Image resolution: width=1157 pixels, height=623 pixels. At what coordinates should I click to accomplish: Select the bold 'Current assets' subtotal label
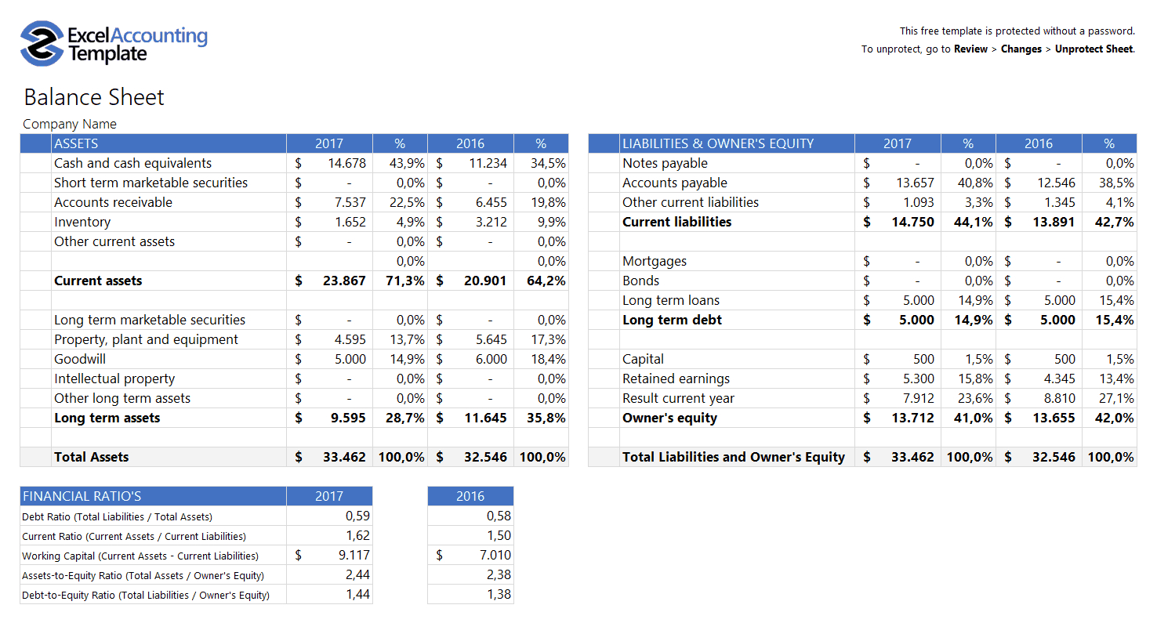[x=98, y=281]
